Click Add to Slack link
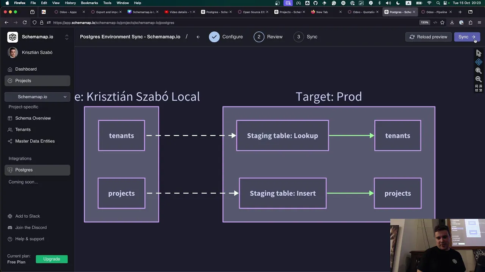Viewport: 485px width, 272px height. click(x=27, y=216)
